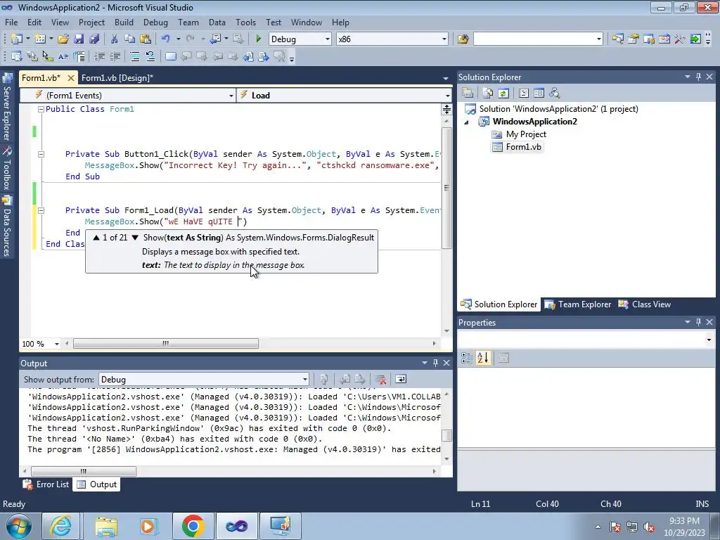Switch to the Class View tab
The image size is (720, 540).
coord(644,304)
